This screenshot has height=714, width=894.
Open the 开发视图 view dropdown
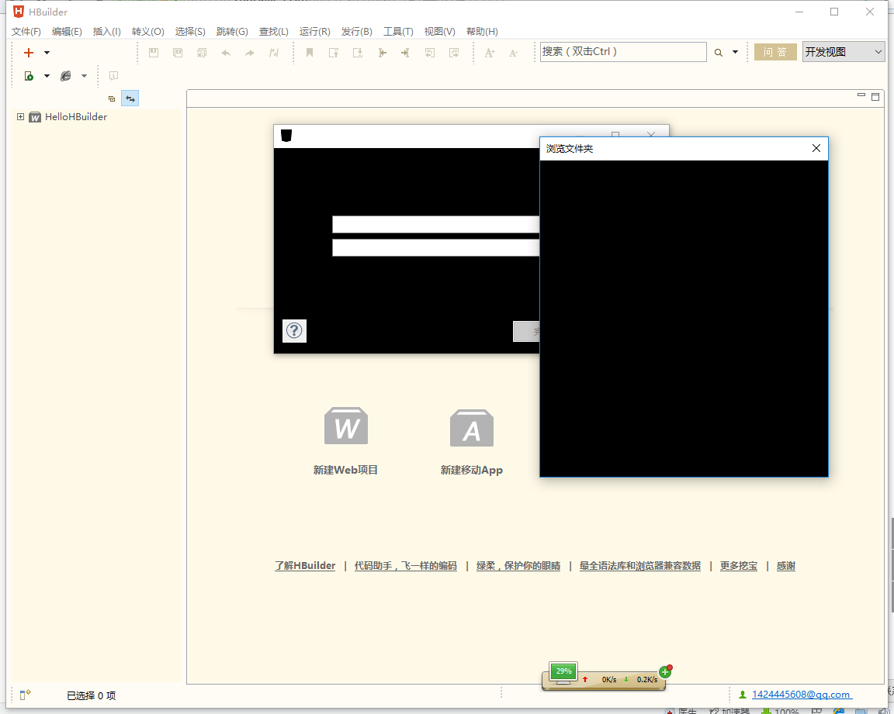point(844,52)
